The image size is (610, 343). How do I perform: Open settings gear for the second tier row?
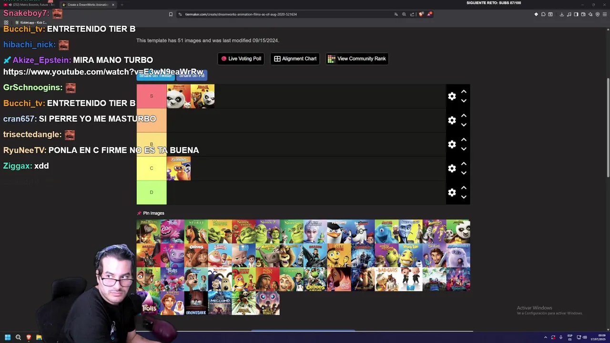(x=452, y=121)
